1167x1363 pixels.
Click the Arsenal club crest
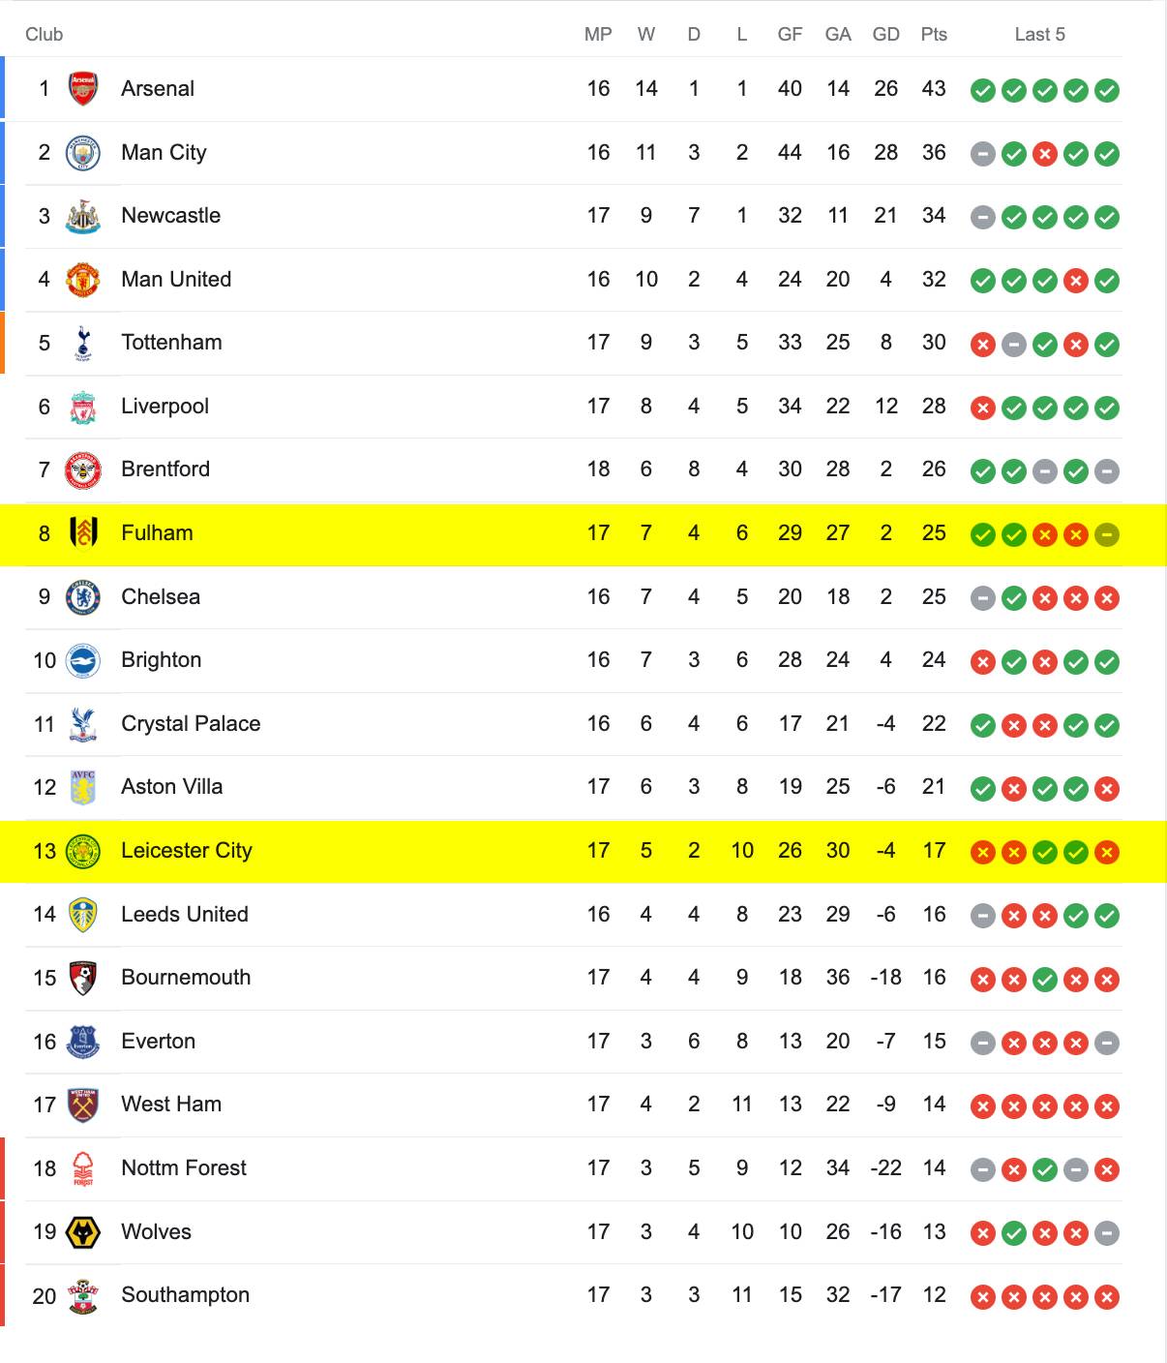tap(83, 89)
